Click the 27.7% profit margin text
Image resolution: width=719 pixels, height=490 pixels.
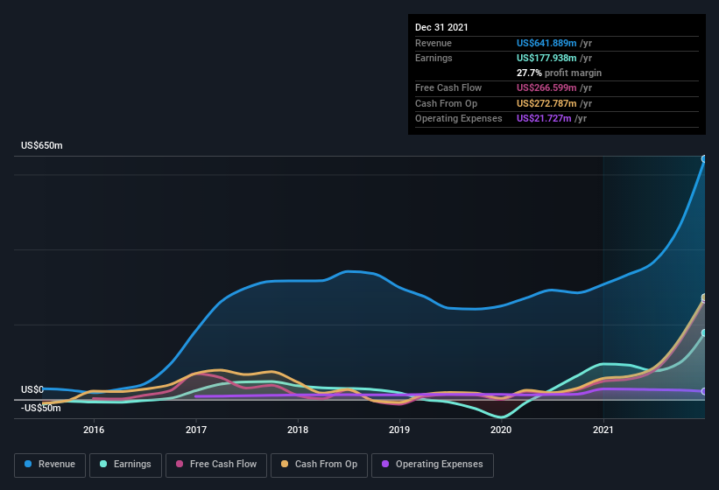pos(559,73)
